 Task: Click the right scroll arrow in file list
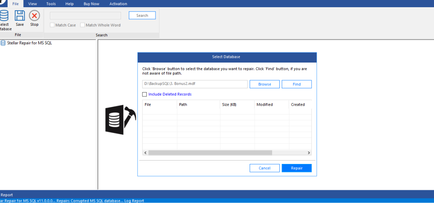pyautogui.click(x=309, y=153)
